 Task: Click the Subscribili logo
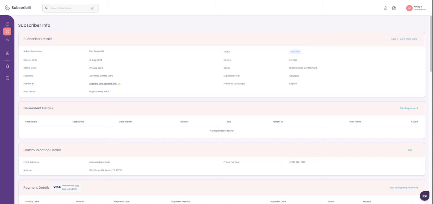pos(18,8)
